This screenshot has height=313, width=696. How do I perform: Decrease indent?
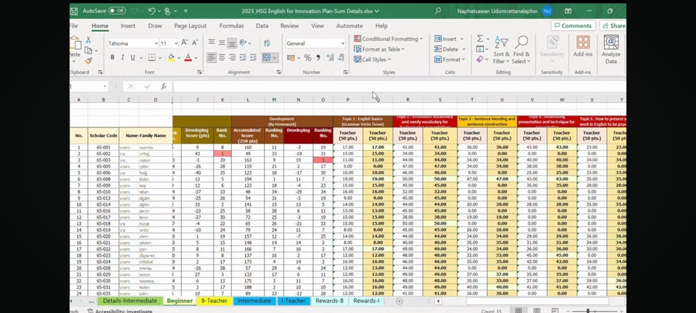pos(243,58)
